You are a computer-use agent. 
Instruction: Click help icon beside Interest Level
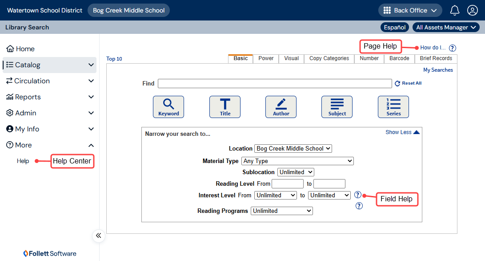tap(357, 195)
